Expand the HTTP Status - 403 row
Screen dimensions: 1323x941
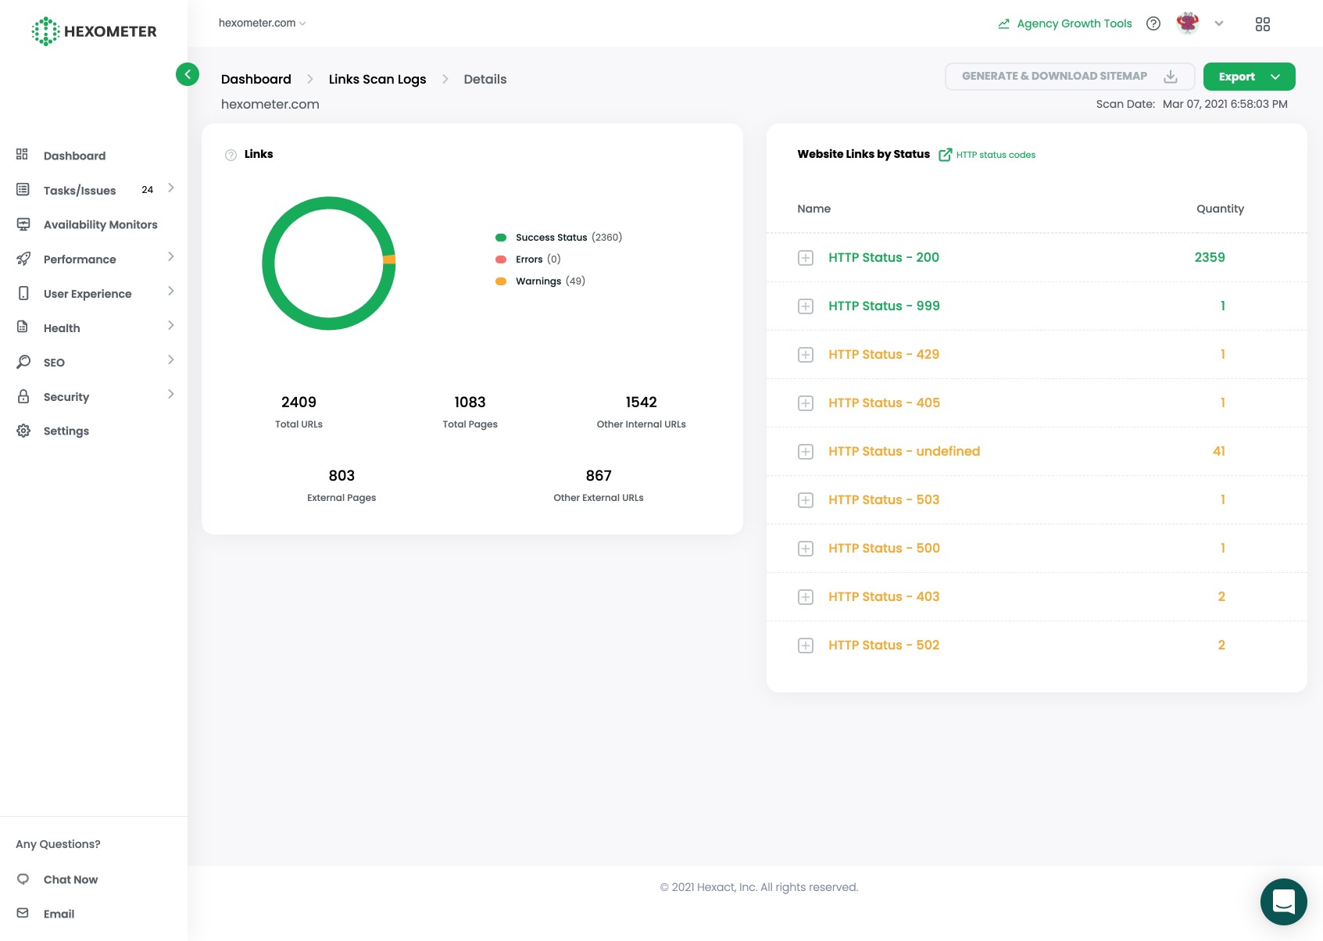click(x=806, y=597)
